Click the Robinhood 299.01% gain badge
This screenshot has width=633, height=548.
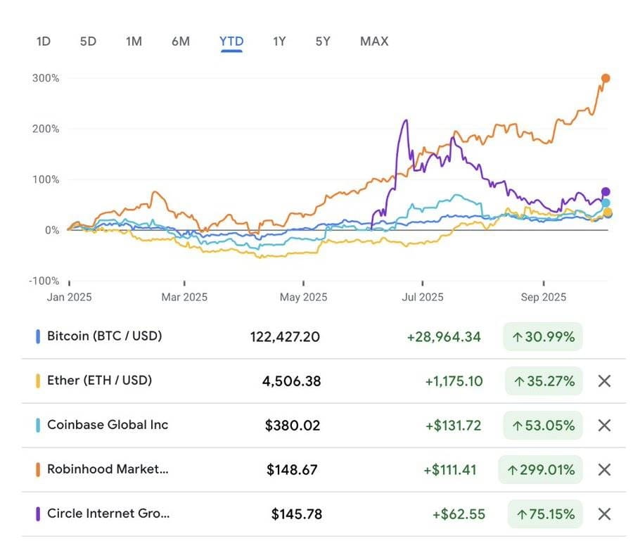pyautogui.click(x=540, y=470)
